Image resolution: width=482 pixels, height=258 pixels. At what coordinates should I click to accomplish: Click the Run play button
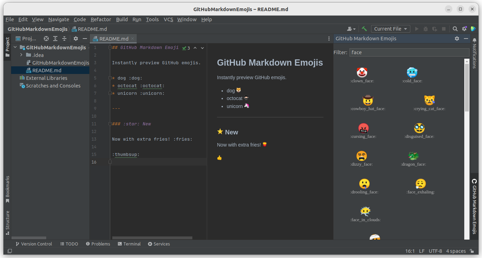pyautogui.click(x=417, y=29)
